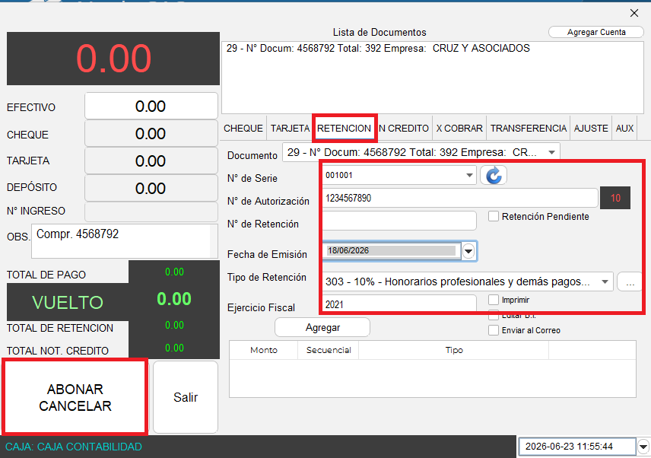Click the Agregar Cuenta button
This screenshot has width=651, height=458.
tap(596, 32)
